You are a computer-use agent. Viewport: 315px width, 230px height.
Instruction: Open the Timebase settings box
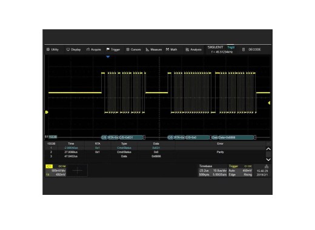pyautogui.click(x=213, y=171)
